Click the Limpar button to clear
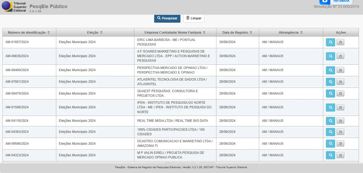Viewport: 363px width, 173px height. pos(194,18)
